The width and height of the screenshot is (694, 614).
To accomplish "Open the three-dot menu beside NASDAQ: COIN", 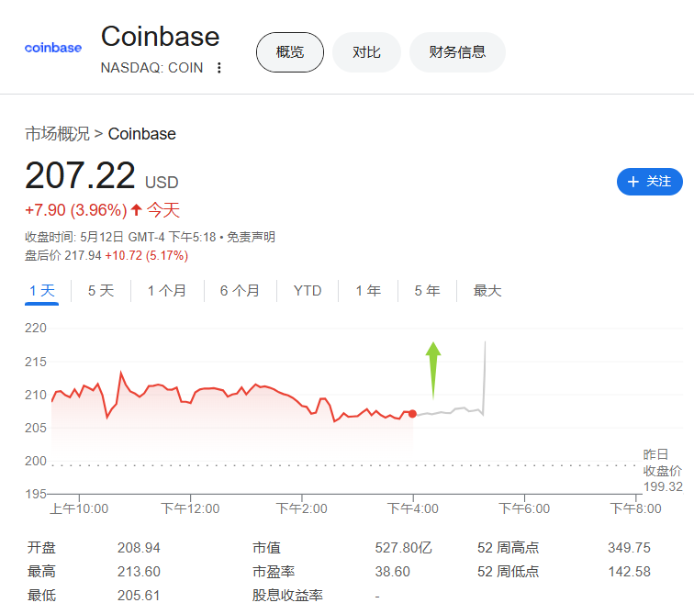I will [x=218, y=68].
